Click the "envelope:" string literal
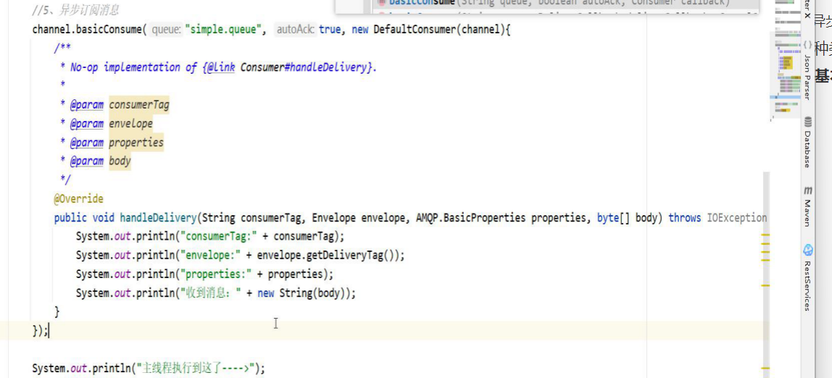832x378 pixels. [211, 255]
